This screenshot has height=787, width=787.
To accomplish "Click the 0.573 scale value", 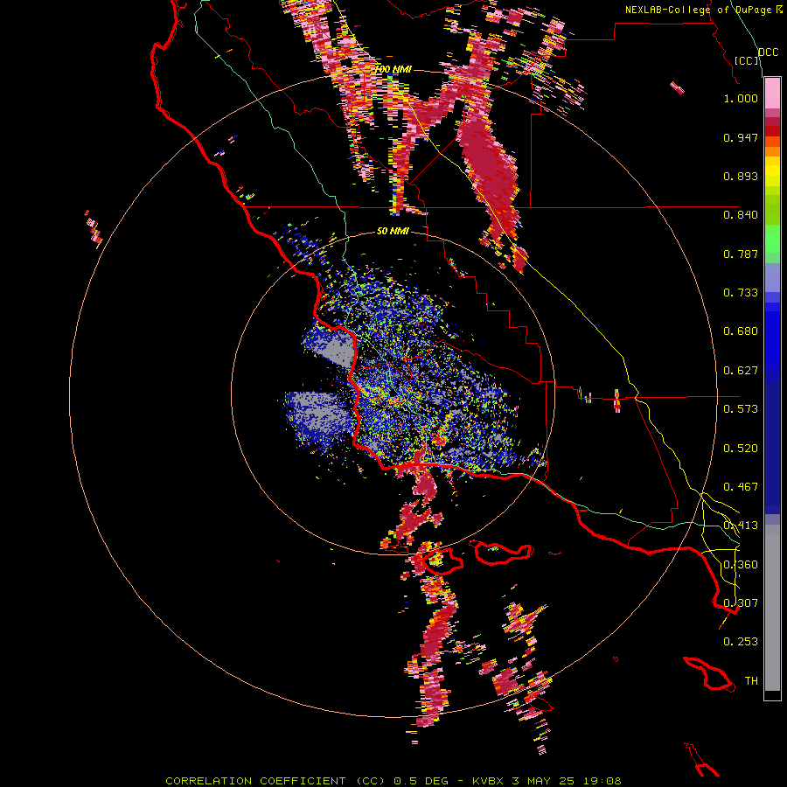I will (741, 409).
